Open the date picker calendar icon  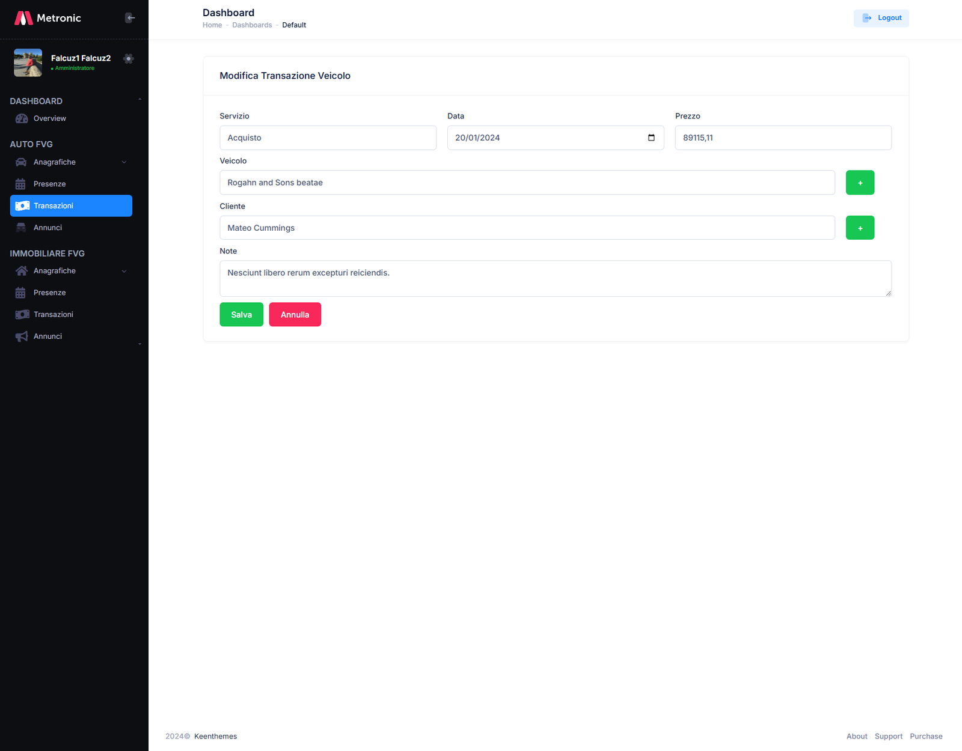(651, 138)
